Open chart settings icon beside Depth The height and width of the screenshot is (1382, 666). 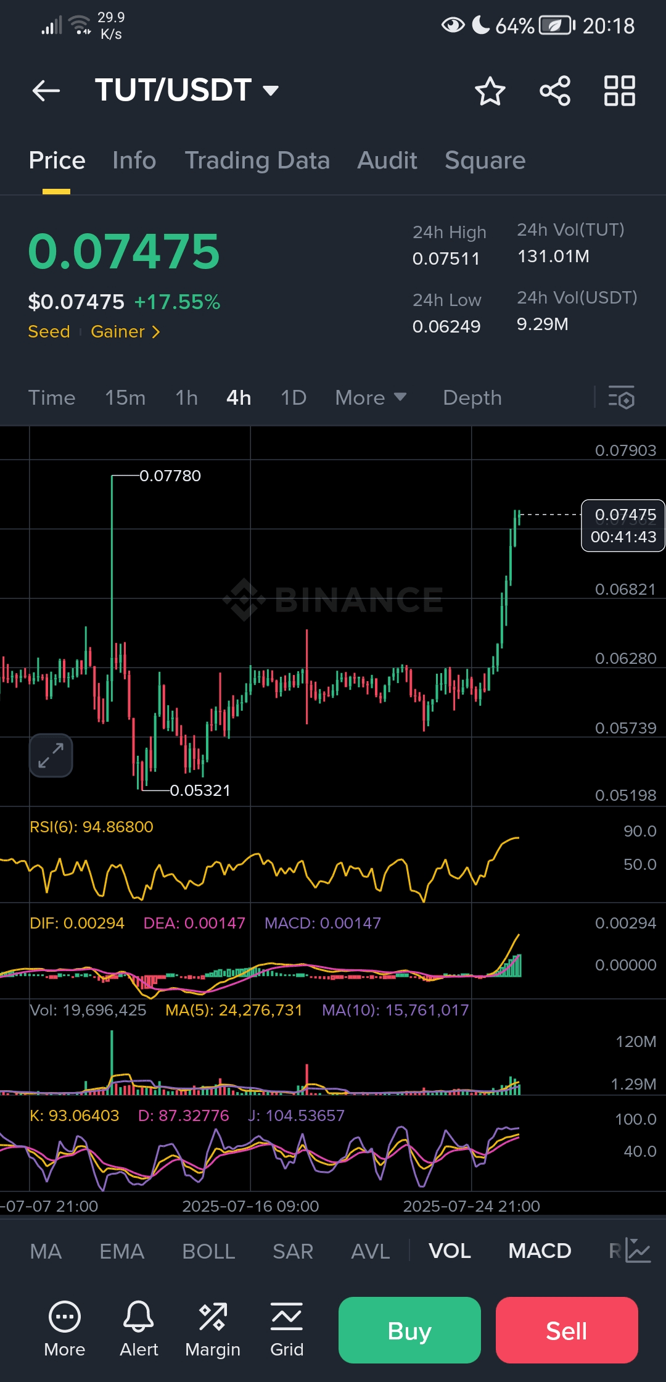(622, 398)
